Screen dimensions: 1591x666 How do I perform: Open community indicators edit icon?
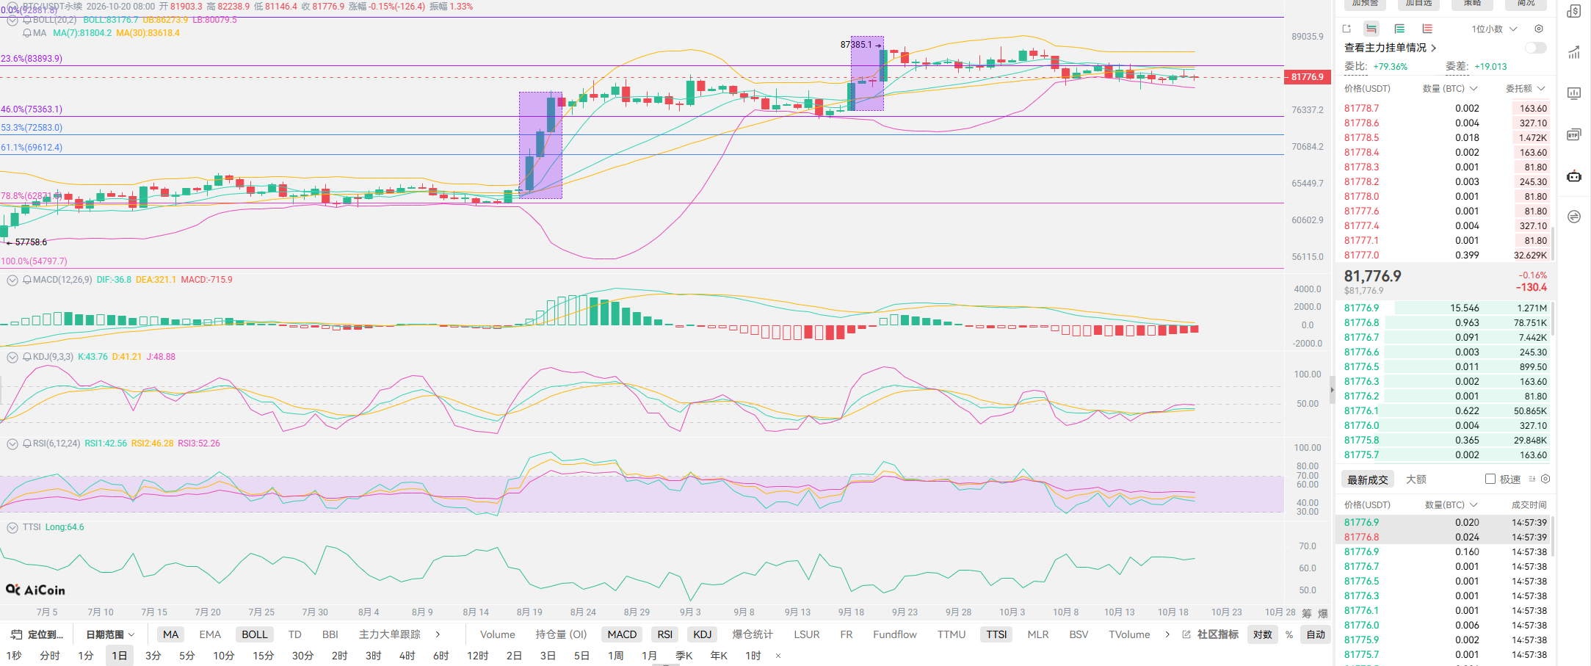pos(1186,634)
